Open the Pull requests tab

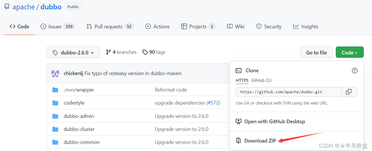110,27
